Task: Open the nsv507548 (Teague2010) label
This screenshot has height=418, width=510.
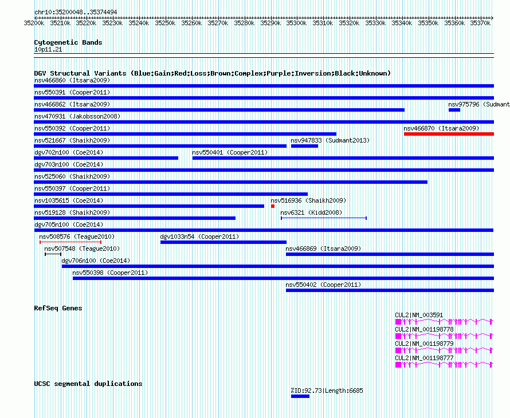Action: click(x=82, y=249)
